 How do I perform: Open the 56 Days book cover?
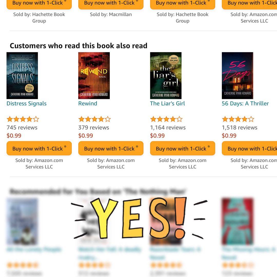(238, 75)
